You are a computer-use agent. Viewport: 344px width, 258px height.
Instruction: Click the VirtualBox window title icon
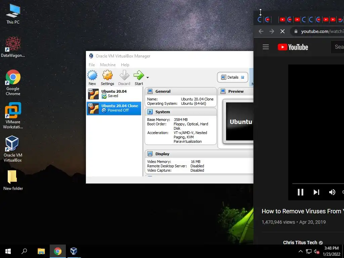(91, 56)
